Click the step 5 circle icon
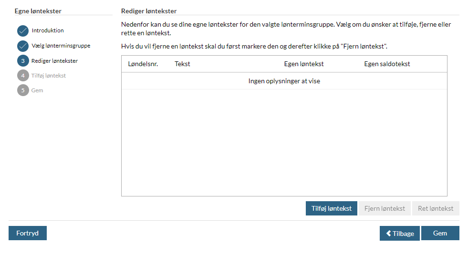468x254 pixels. (23, 90)
